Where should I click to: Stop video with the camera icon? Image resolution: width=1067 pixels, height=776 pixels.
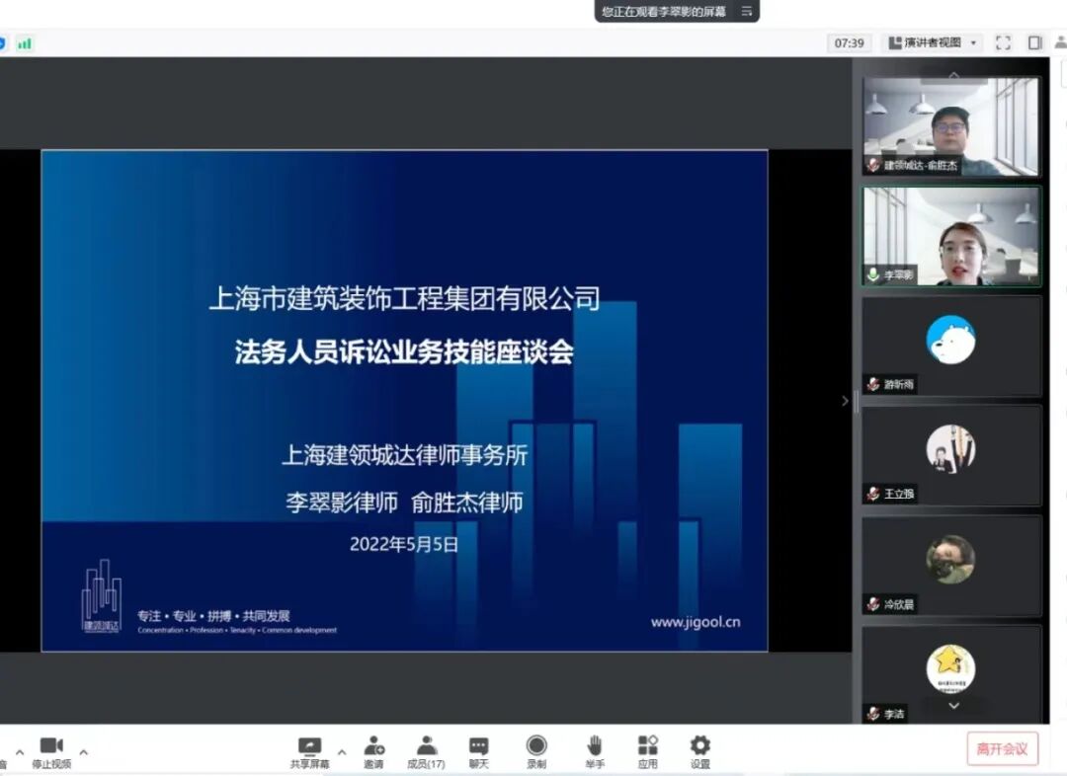tap(51, 752)
